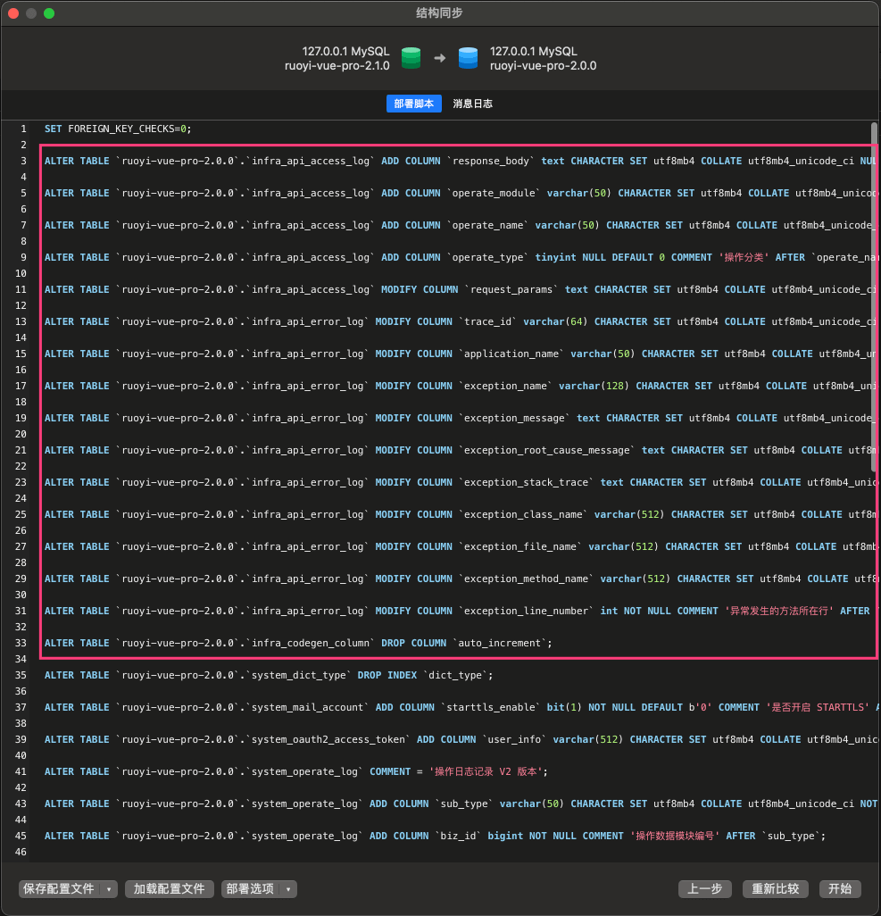Click 重新比较 to compare again
The height and width of the screenshot is (916, 881).
[x=775, y=889]
